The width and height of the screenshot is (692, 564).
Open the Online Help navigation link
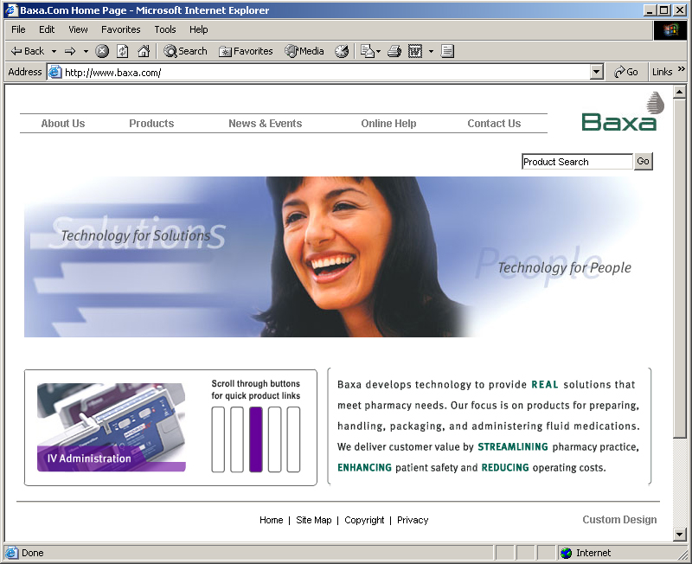point(388,124)
